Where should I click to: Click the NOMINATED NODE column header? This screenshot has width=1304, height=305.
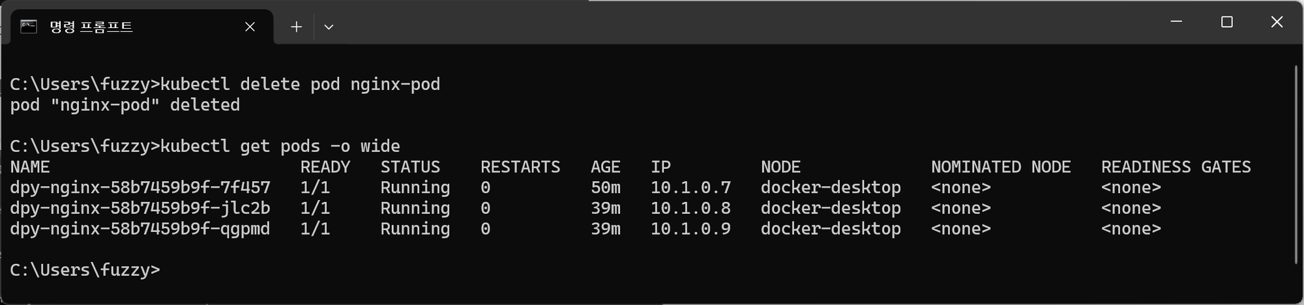point(1001,167)
